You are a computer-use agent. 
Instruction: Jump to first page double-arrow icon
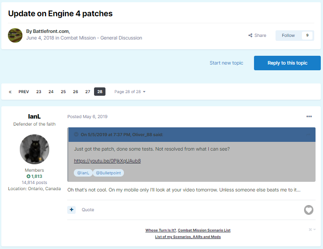(10, 92)
